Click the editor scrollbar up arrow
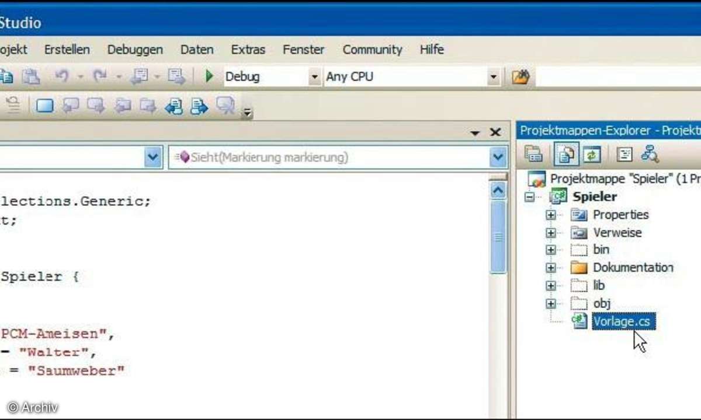The width and height of the screenshot is (701, 420). pos(498,190)
